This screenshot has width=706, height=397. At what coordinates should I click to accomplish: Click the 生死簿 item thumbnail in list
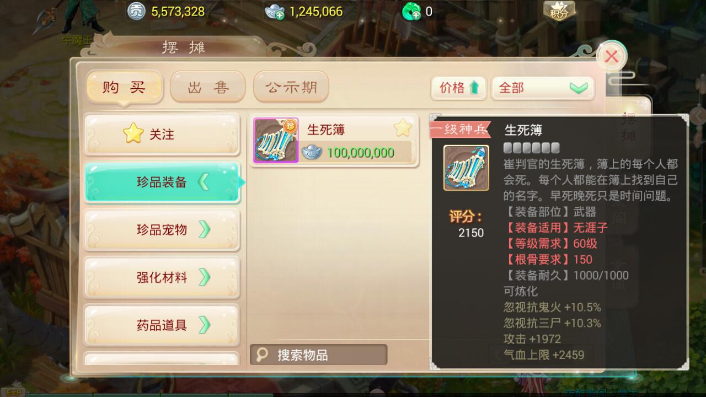276,141
